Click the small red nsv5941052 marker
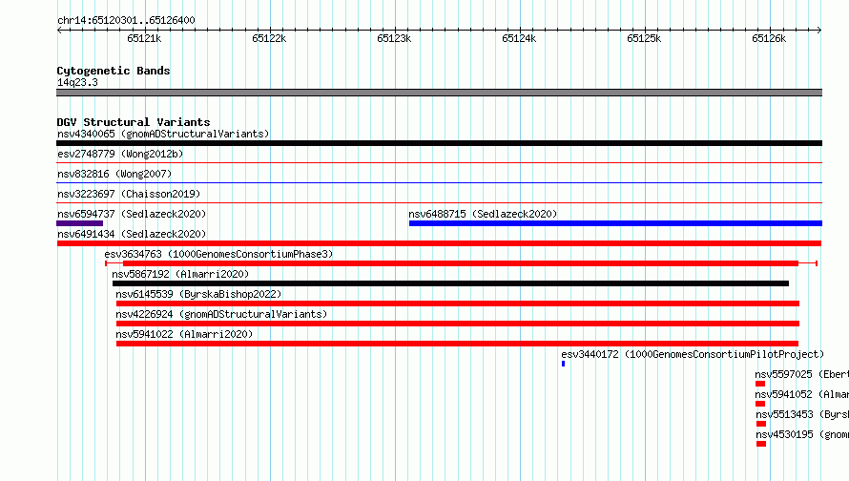Screen dimensions: 849x481 [760, 404]
